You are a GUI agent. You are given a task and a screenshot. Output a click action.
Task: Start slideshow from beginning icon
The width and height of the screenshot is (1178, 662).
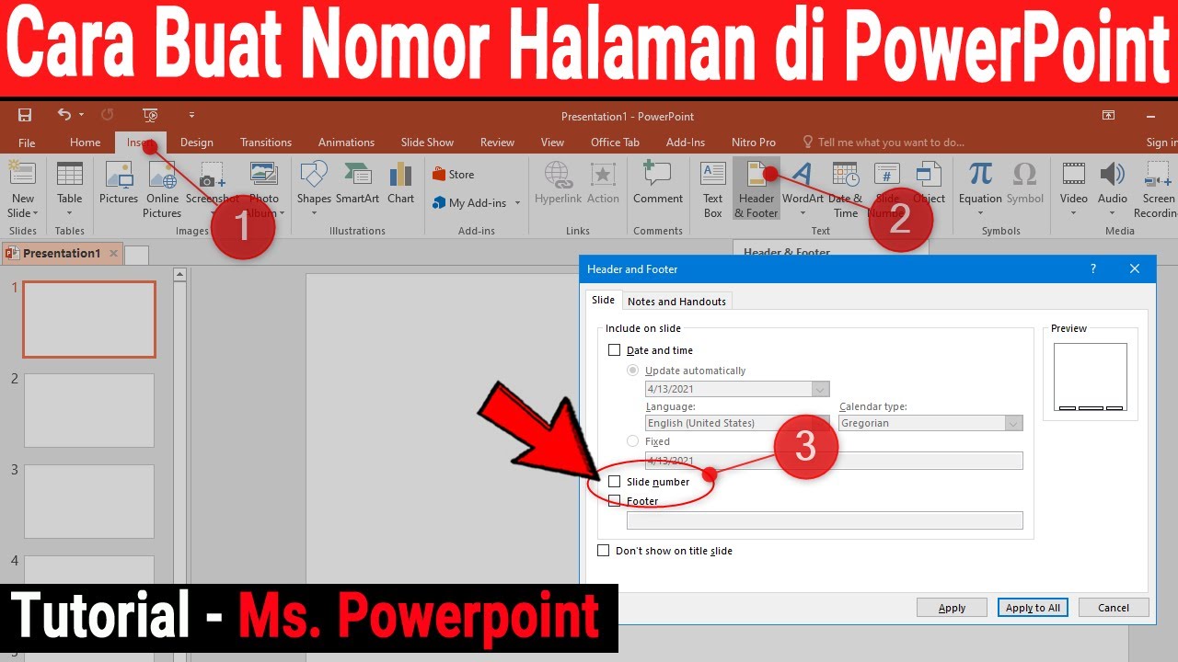(x=150, y=115)
